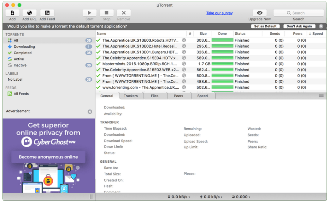Select The.Apprentice.UK.S13E02.Hotel torrent row
Screen dimensions: 329x203
click(x=211, y=46)
